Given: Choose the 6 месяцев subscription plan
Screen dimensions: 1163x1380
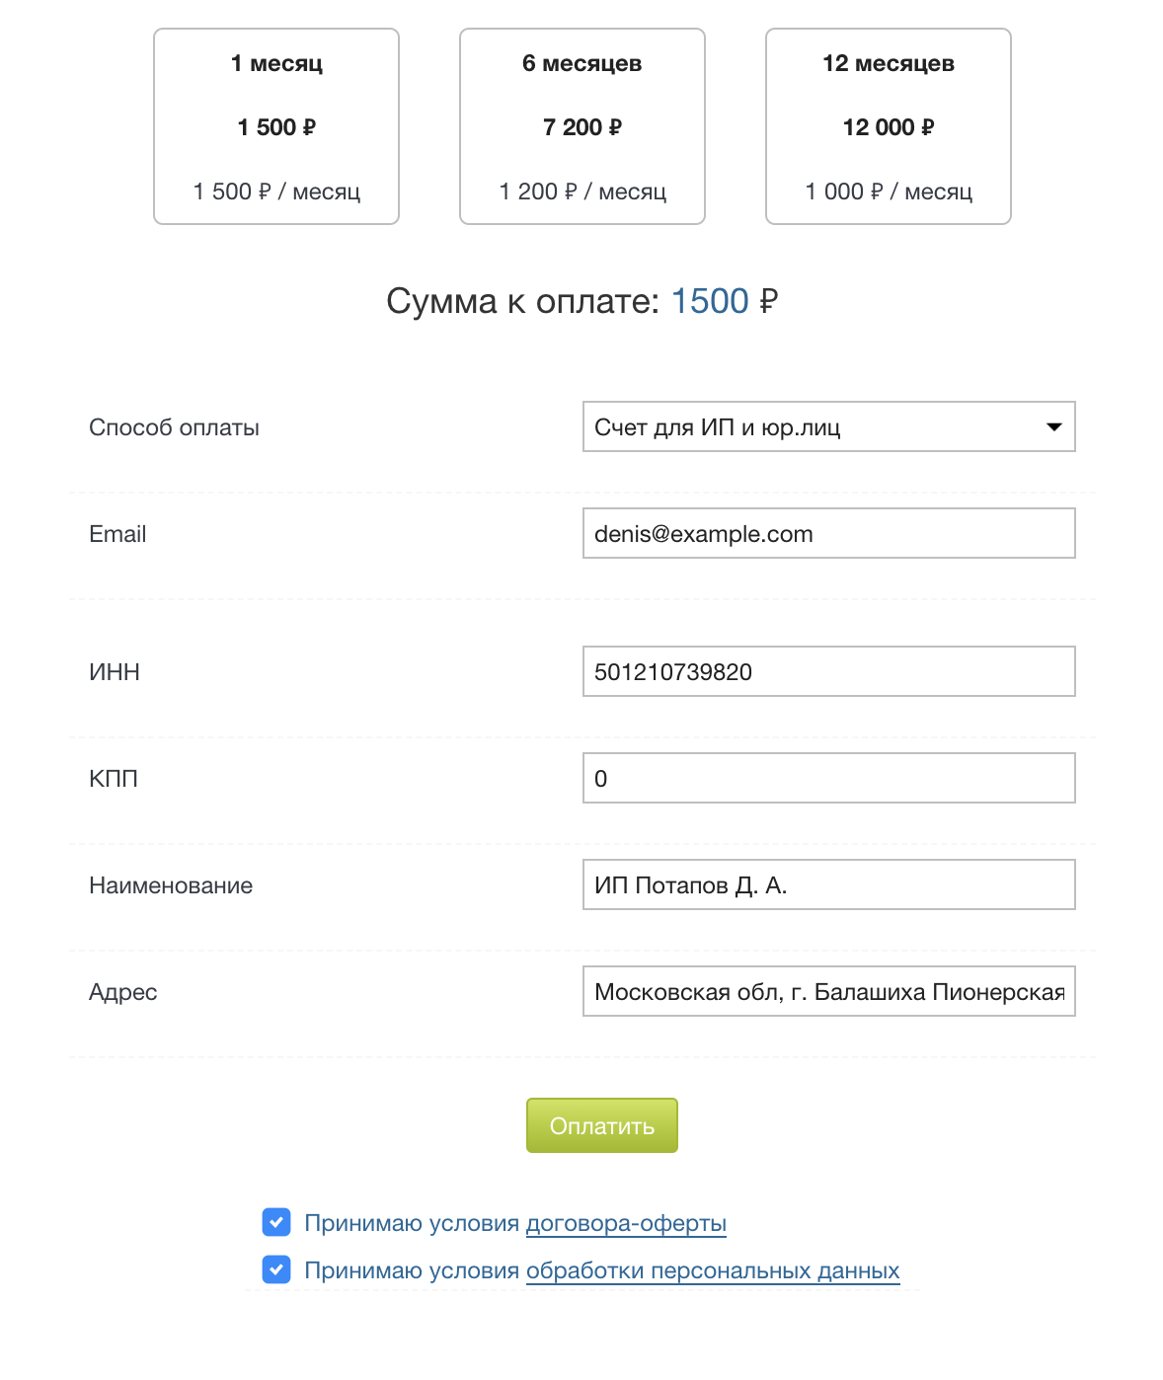Looking at the screenshot, I should (582, 126).
